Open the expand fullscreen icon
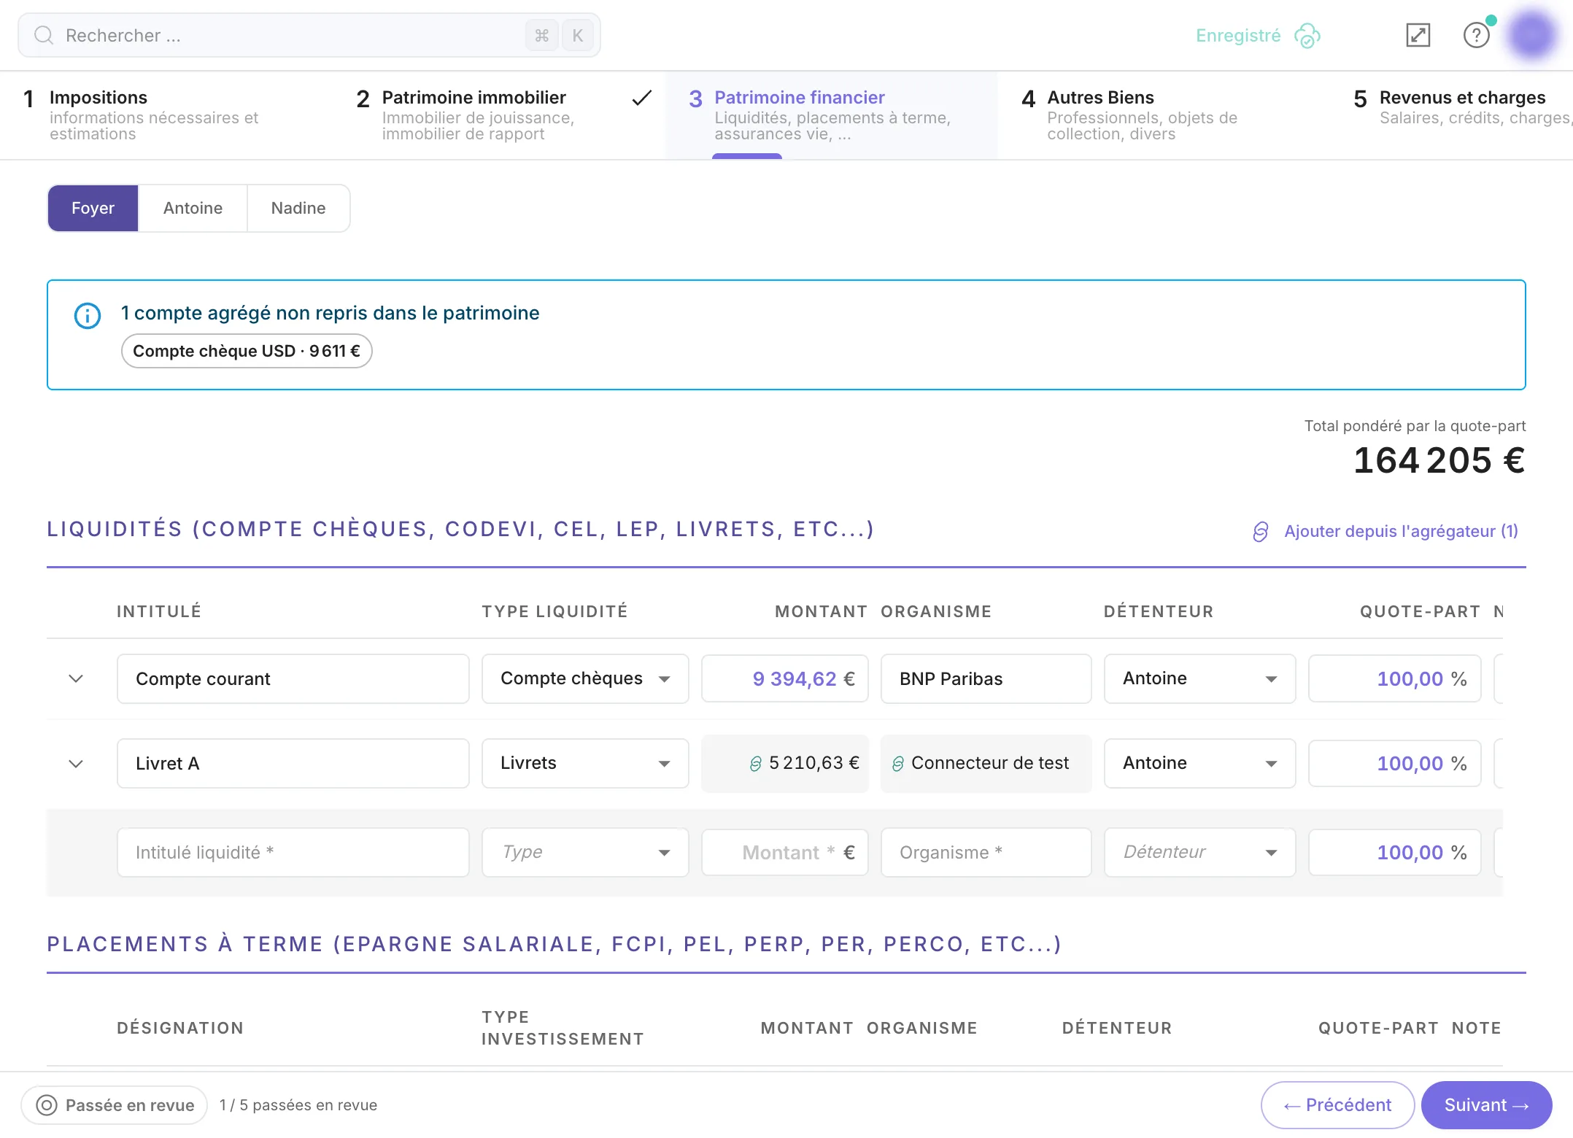The image size is (1573, 1138). tap(1418, 35)
